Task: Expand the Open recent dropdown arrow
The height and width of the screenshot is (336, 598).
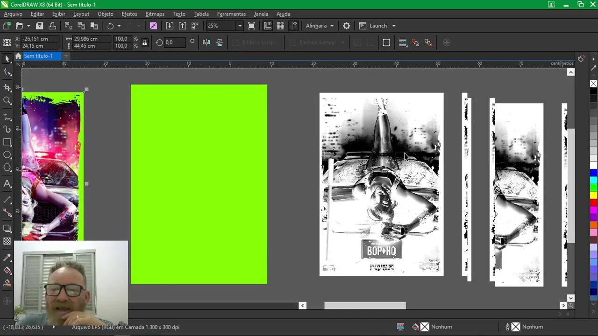Action: (28, 26)
